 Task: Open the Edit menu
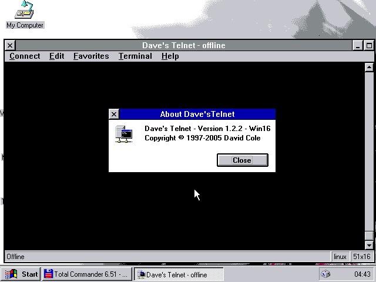tap(56, 56)
